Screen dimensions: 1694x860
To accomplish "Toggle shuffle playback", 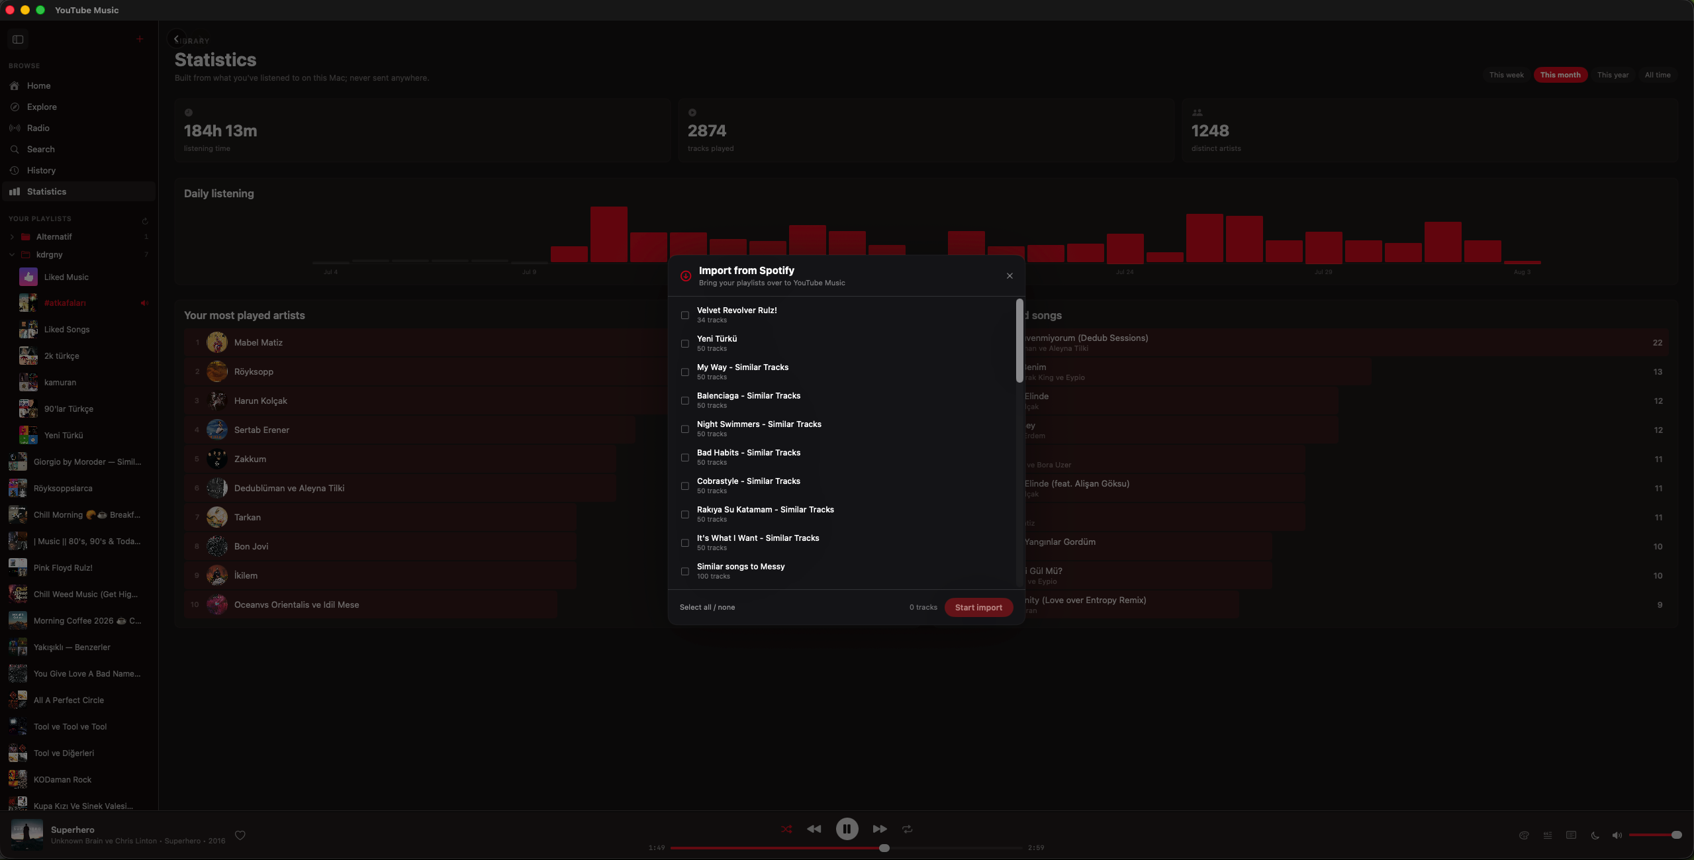I will tap(786, 829).
